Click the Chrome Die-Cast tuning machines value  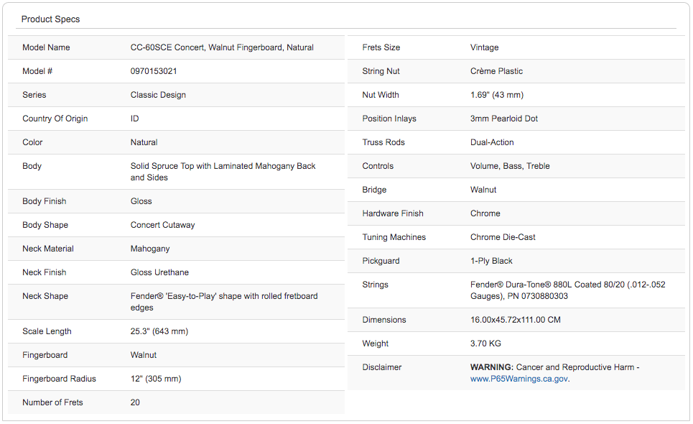pyautogui.click(x=503, y=237)
